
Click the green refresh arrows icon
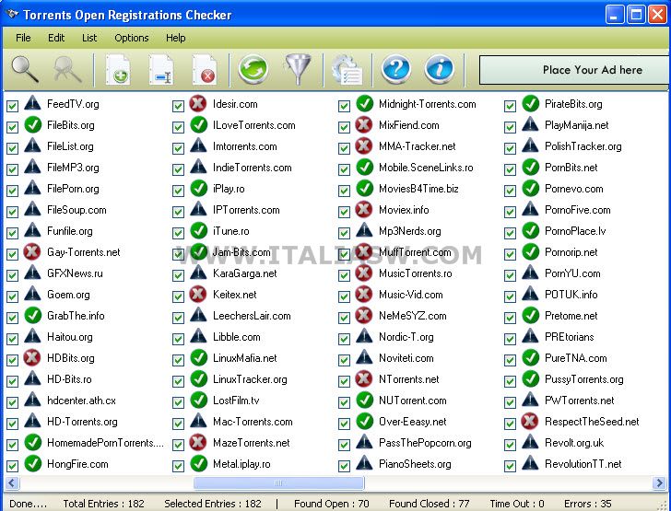coord(253,69)
